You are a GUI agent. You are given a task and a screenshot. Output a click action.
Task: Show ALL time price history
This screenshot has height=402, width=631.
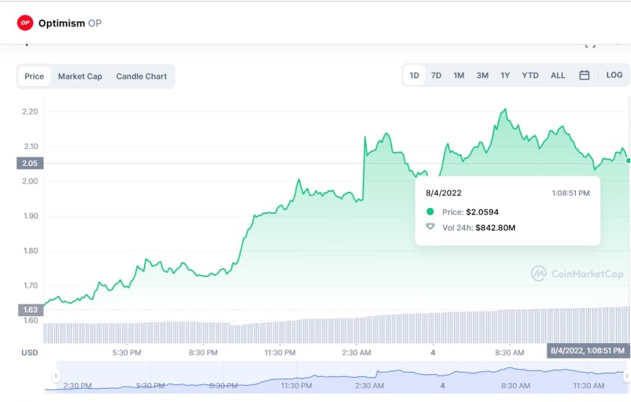[558, 75]
